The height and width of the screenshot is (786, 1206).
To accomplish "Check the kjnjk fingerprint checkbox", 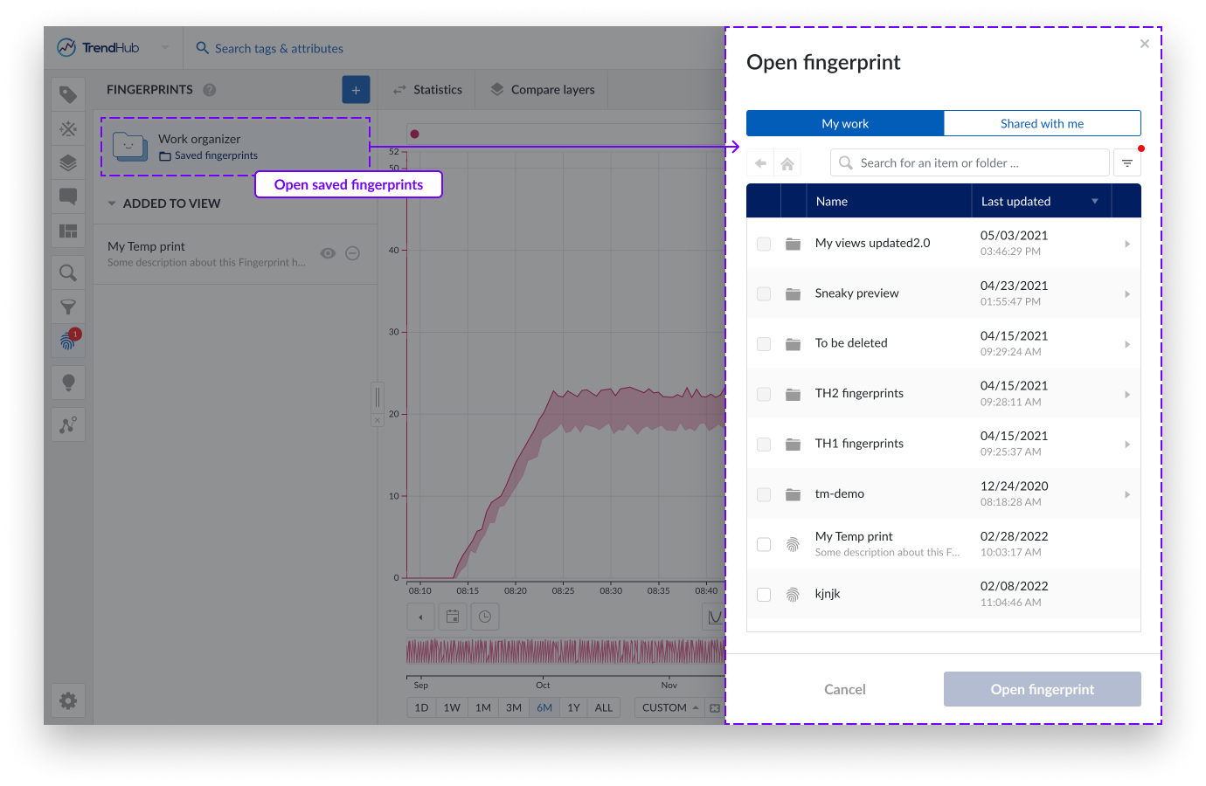I will (x=764, y=595).
